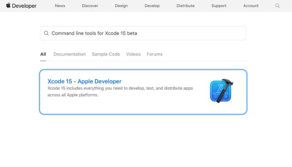Viewport: 292px width, 167px height.
Task: Go to the Account page
Action: pyautogui.click(x=251, y=6)
